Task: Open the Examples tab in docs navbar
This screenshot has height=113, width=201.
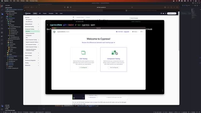Action: (x=51, y=13)
